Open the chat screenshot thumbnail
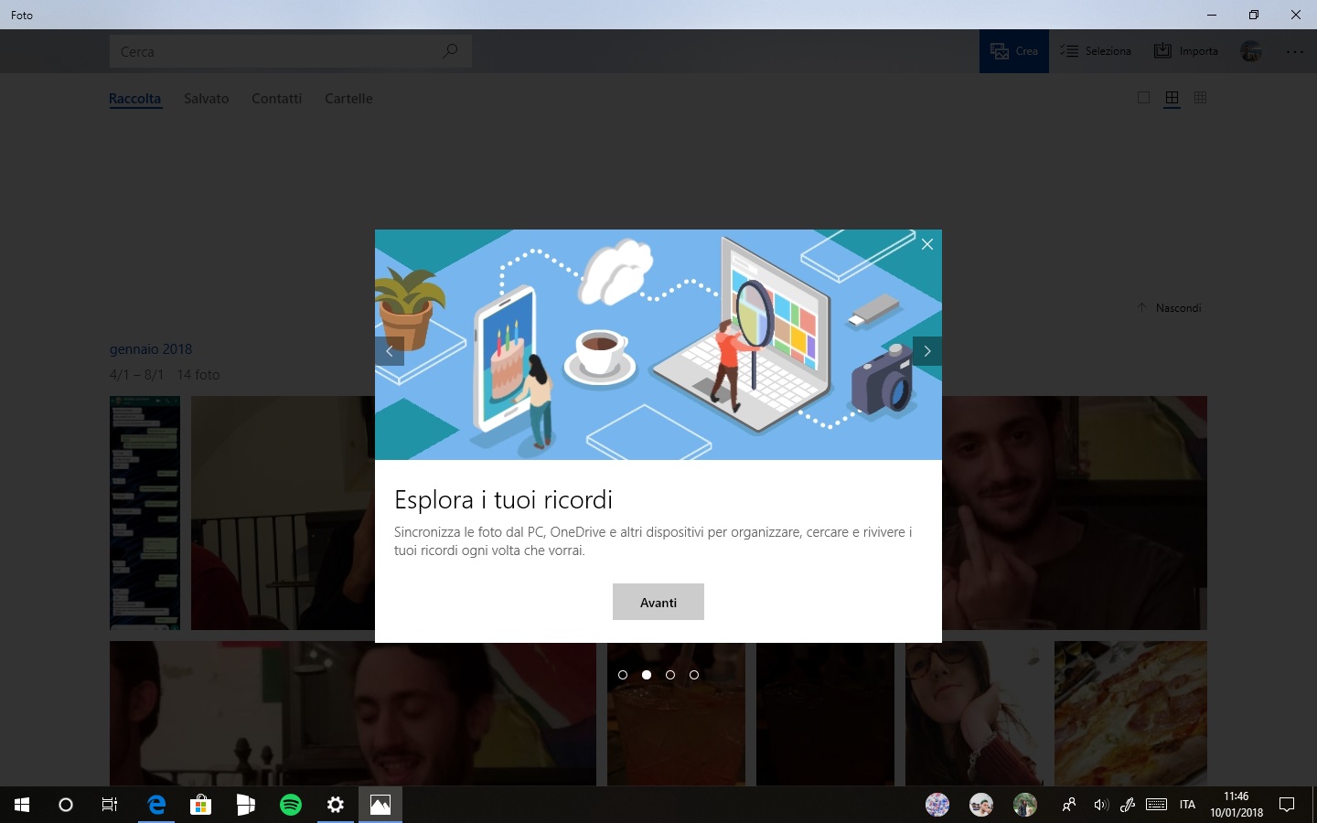 point(145,513)
